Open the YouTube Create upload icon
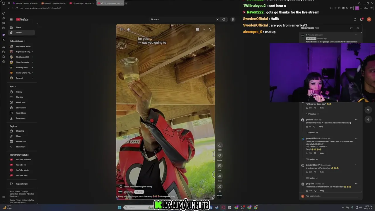The width and height of the screenshot is (375, 211). [x=355, y=19]
